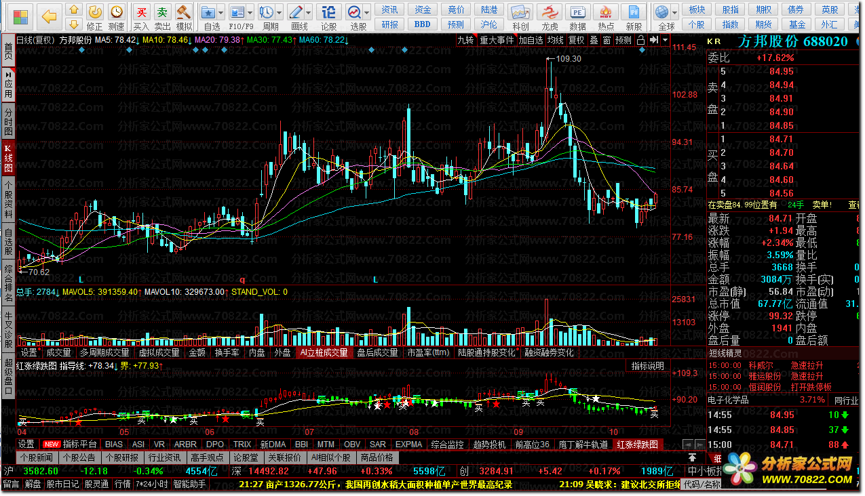Toggle the 窗 multi-window option
This screenshot has width=865, height=496.
click(x=607, y=40)
